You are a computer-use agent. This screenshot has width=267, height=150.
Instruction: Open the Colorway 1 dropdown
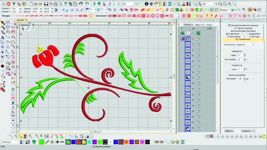coord(10,142)
